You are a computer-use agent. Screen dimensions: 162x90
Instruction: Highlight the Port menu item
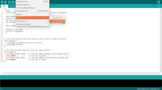coord(32,18)
